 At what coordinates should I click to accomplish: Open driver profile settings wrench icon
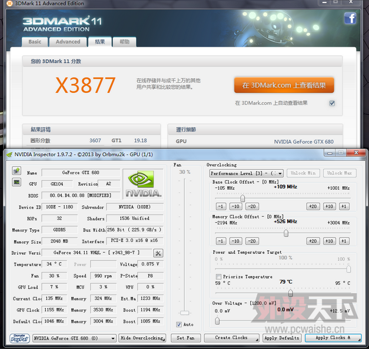point(158,253)
